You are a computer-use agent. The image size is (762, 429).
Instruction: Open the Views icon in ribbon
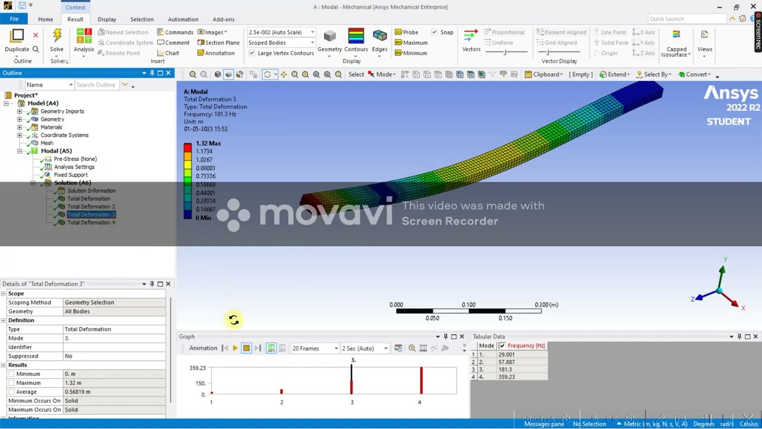(704, 35)
